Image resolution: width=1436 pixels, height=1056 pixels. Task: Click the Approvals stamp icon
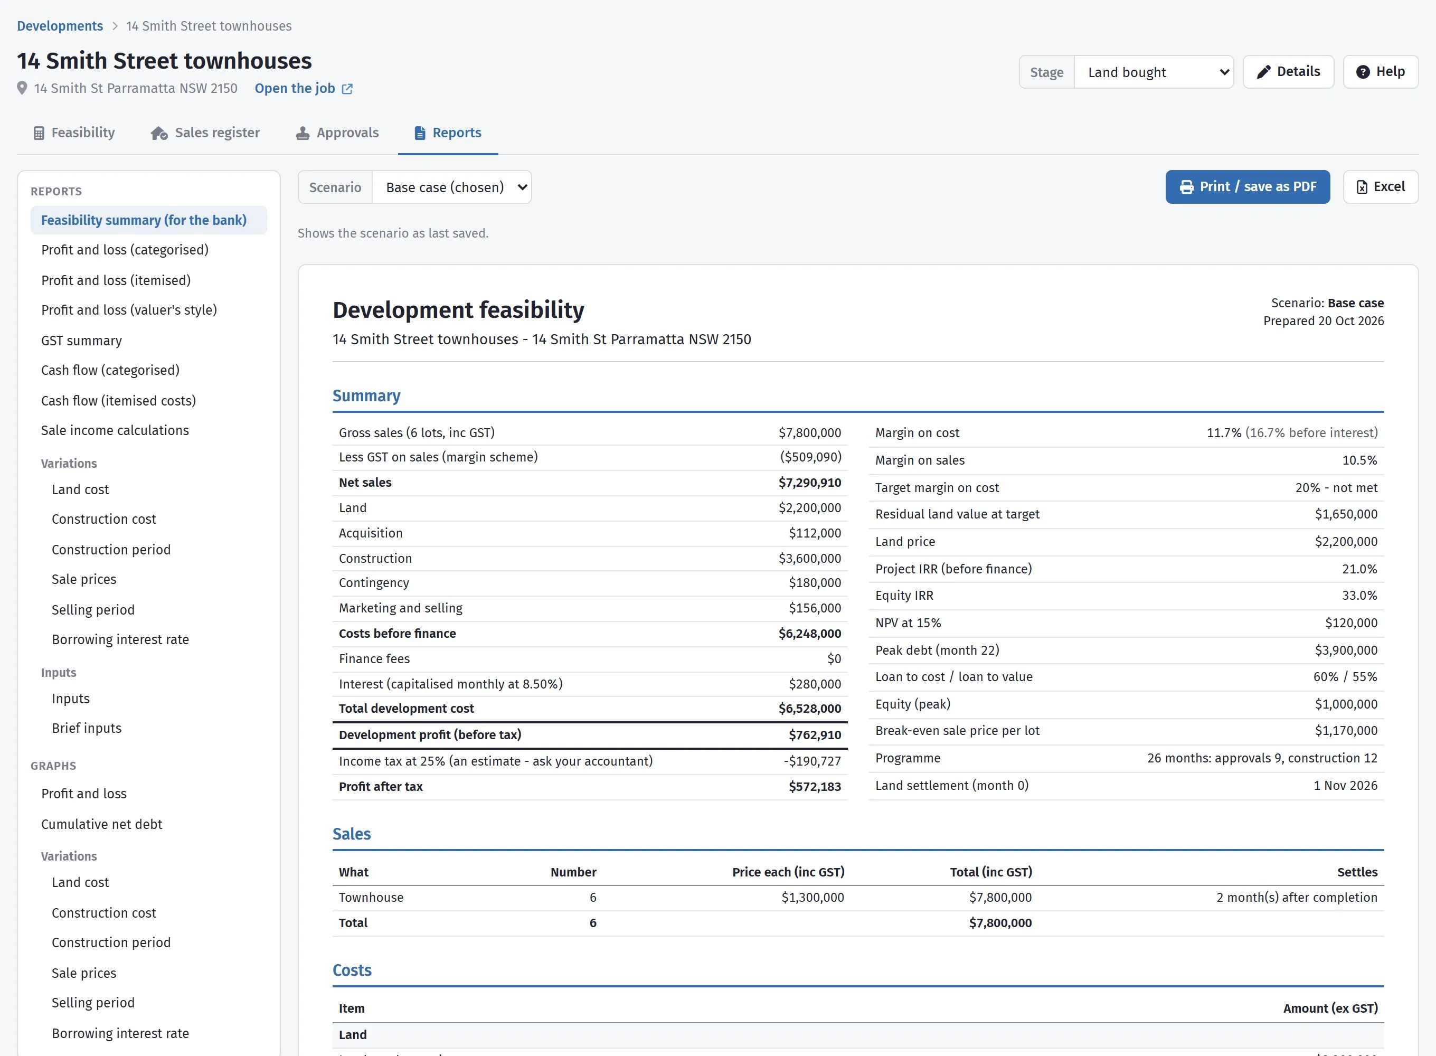[x=303, y=133]
